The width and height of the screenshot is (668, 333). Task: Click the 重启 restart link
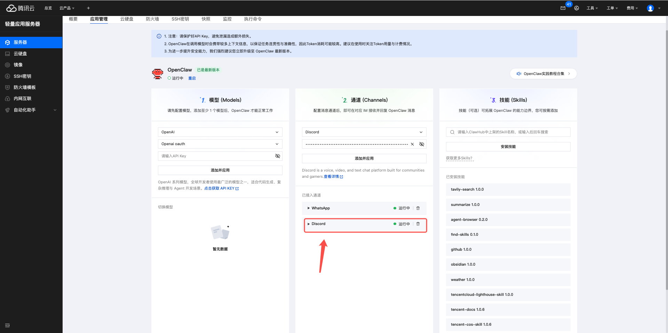coord(192,78)
